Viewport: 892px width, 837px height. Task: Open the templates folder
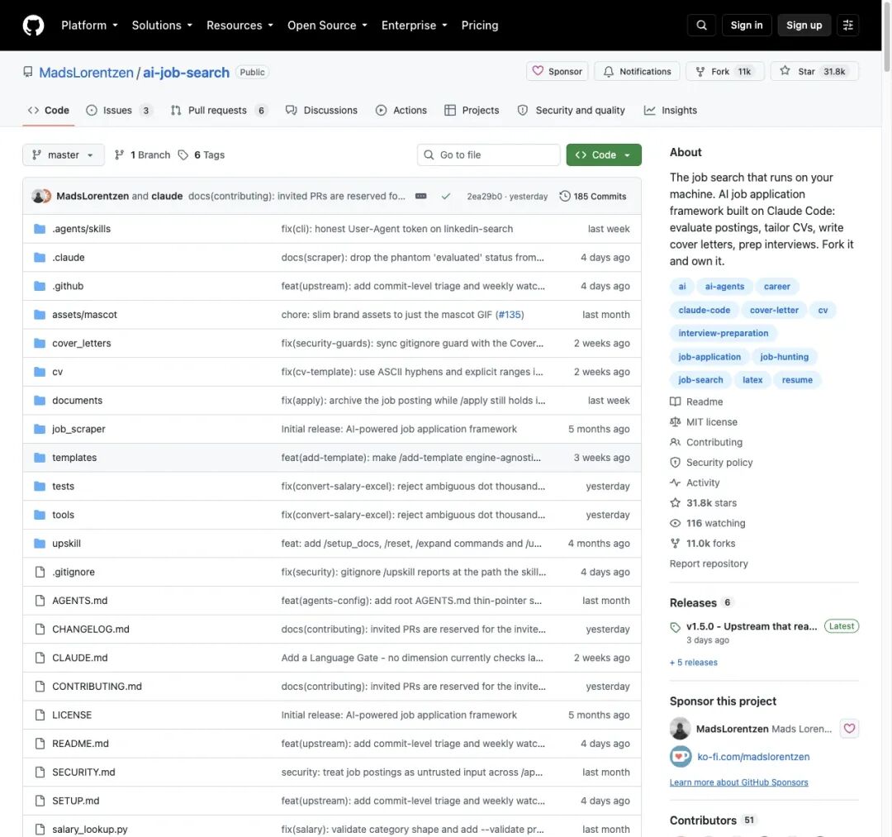[74, 458]
